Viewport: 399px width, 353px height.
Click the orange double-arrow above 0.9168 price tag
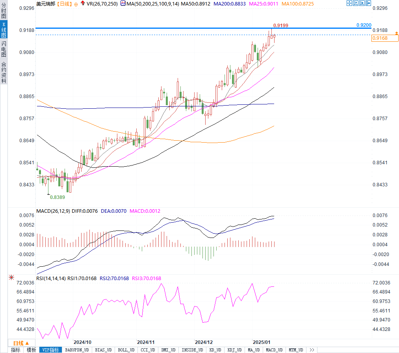point(397,33)
